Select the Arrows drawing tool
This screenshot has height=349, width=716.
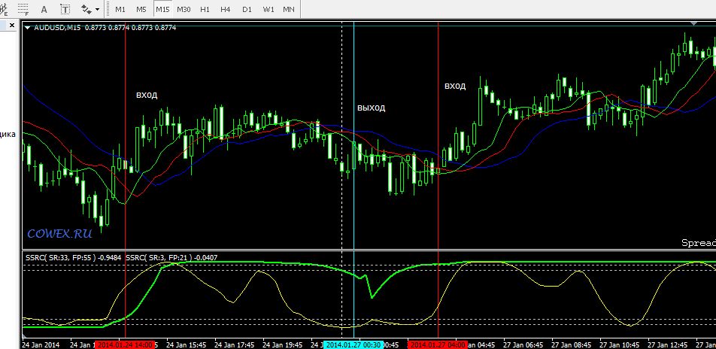(86, 9)
